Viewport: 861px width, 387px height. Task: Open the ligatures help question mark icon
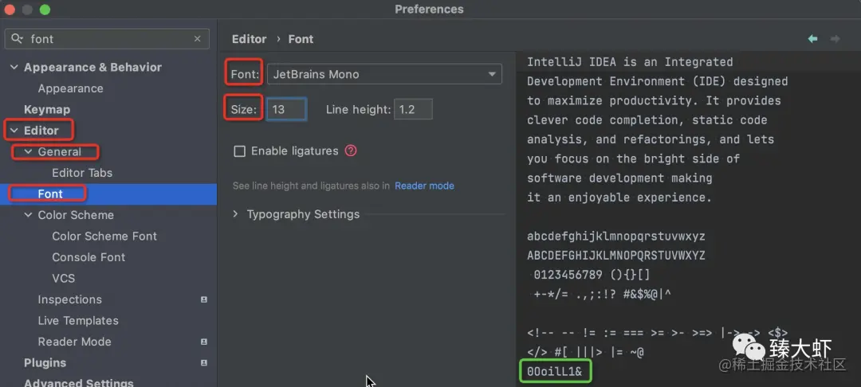click(351, 150)
